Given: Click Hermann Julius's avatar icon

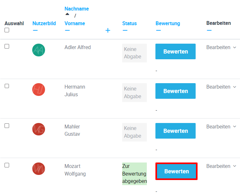Looking at the screenshot, I should pos(39,90).
